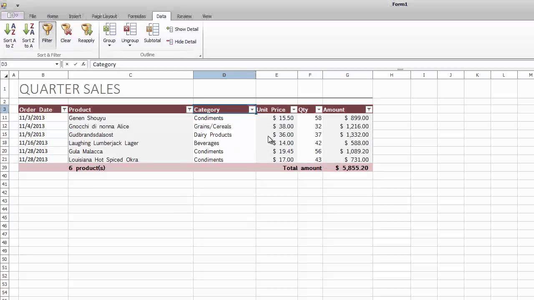
Task: Sort data Z to A
Action: tap(28, 36)
